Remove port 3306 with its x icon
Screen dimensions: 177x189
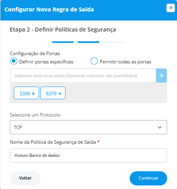coord(34,94)
